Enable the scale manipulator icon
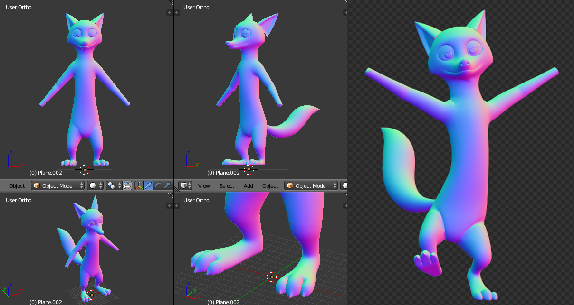Image resolution: width=574 pixels, height=305 pixels. [167, 185]
